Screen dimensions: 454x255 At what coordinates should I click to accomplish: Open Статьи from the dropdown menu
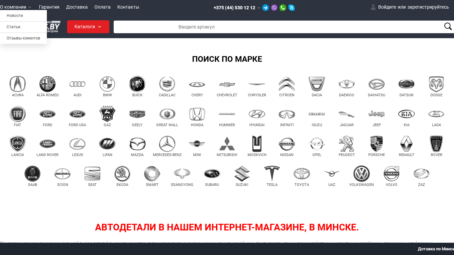[23, 27]
